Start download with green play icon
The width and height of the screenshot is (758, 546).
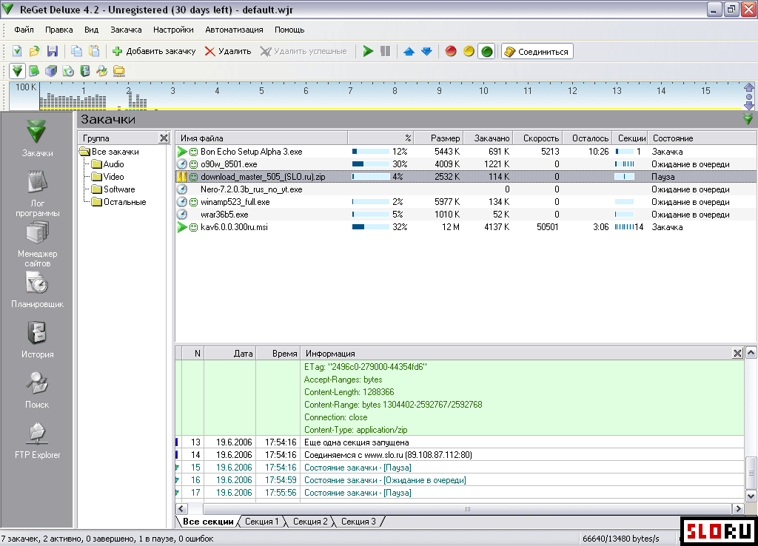coord(368,51)
